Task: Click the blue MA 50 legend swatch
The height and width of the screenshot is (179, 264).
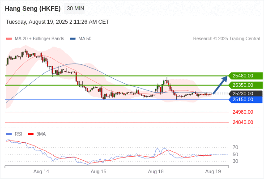Action: point(73,39)
